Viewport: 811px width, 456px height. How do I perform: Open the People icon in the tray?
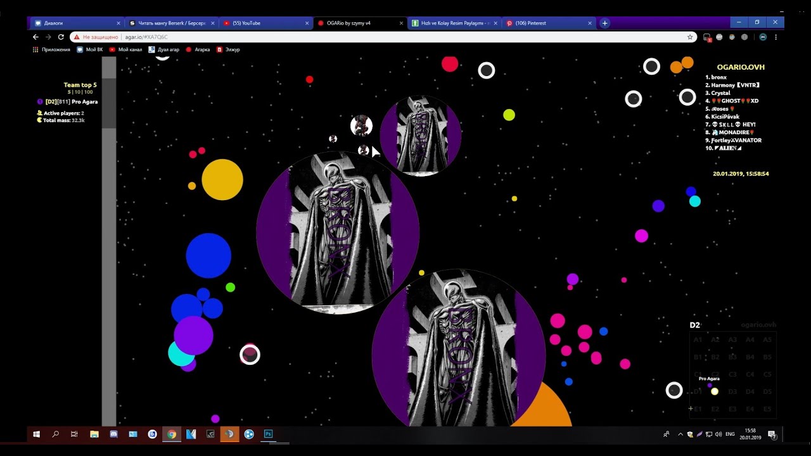667,434
